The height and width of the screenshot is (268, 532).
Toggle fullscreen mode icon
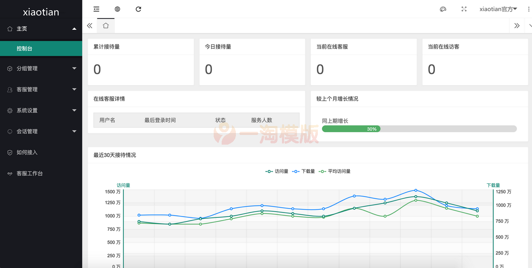click(464, 9)
